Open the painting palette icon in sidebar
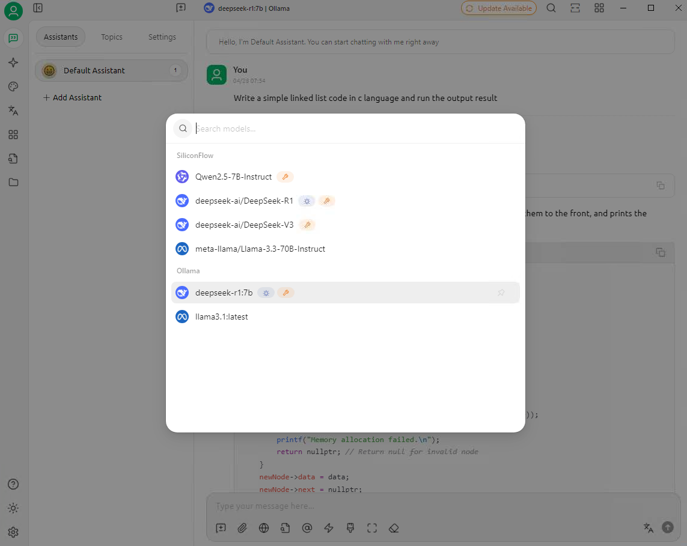The width and height of the screenshot is (687, 546). coord(13,86)
